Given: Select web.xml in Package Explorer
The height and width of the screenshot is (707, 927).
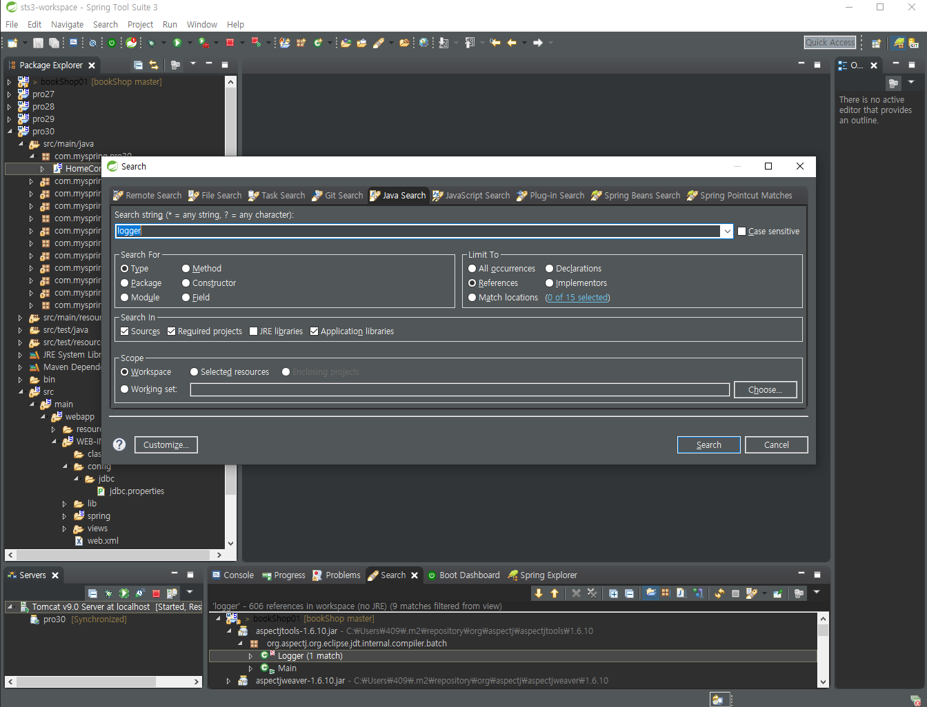Looking at the screenshot, I should (x=97, y=541).
